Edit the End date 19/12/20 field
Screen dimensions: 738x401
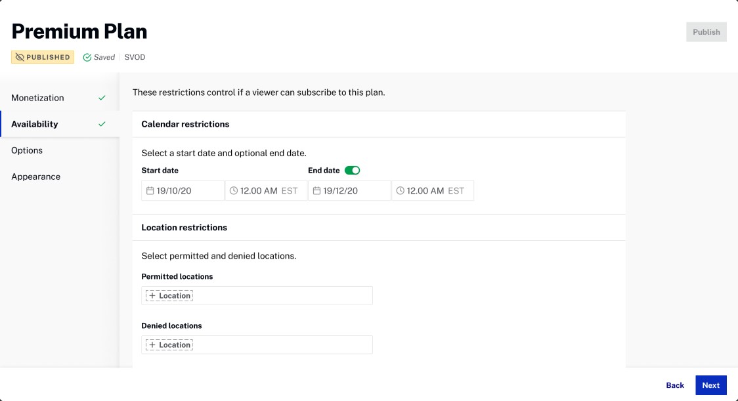click(x=349, y=190)
